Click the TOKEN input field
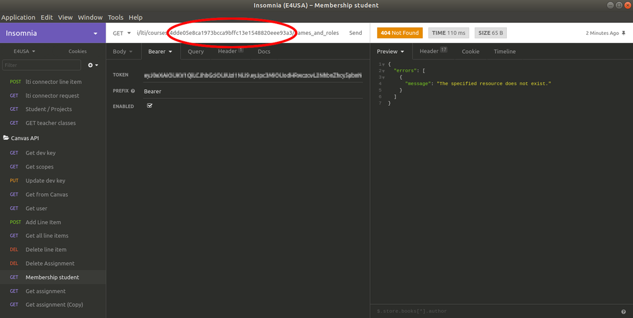Image resolution: width=633 pixels, height=318 pixels. click(253, 75)
